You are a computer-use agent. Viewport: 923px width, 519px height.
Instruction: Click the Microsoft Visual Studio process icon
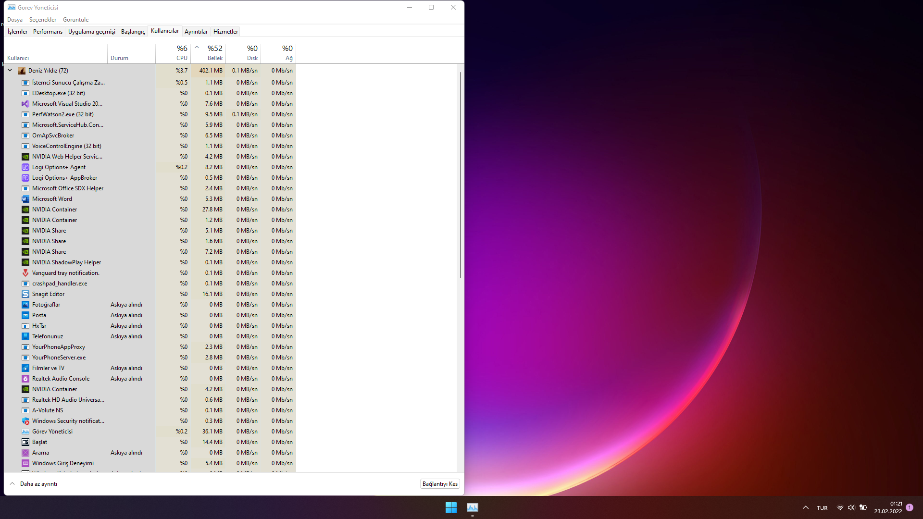(25, 104)
